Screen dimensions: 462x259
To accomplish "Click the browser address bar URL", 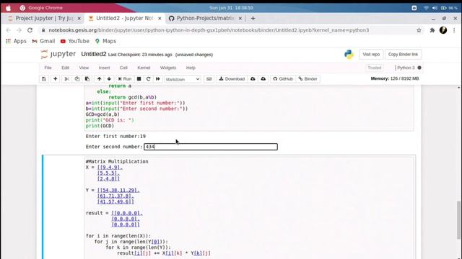I will [209, 30].
